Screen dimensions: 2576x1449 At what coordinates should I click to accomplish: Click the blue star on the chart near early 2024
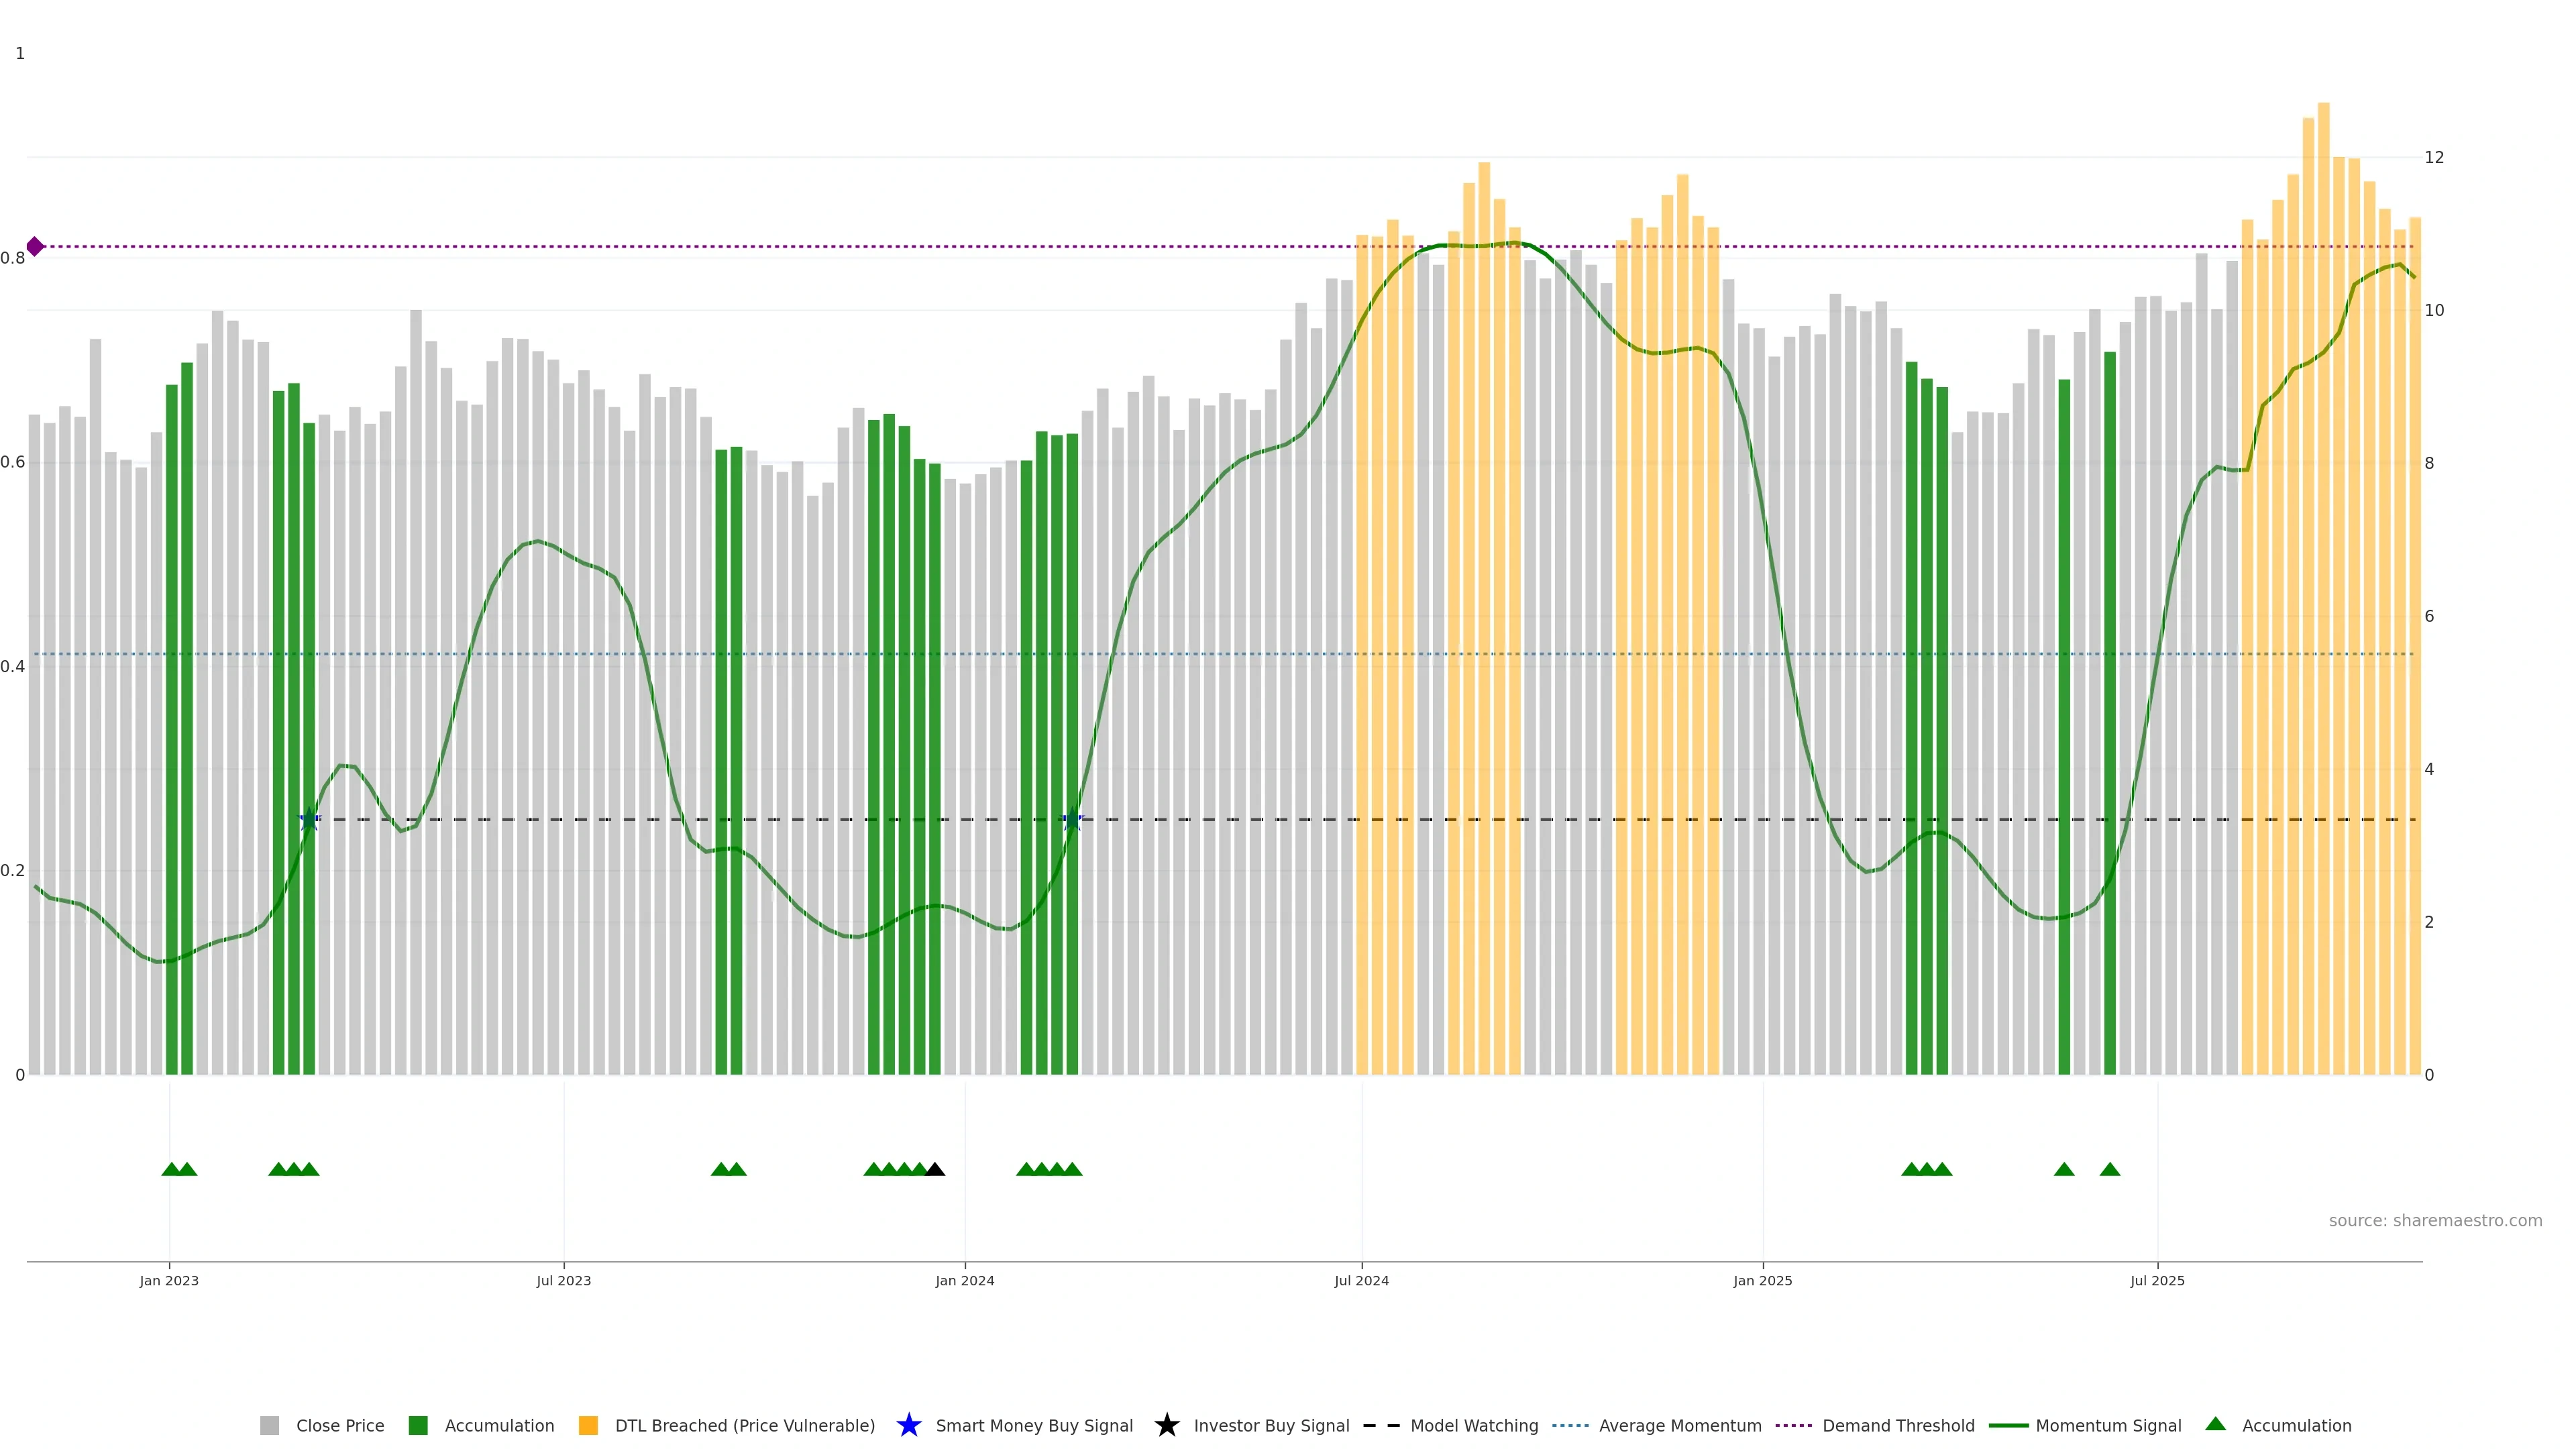pyautogui.click(x=1071, y=819)
